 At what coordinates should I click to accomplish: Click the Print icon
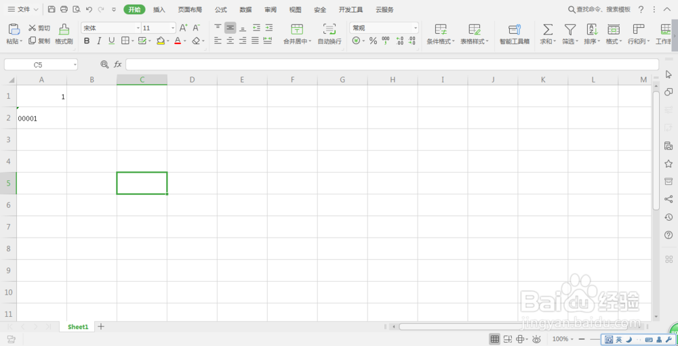point(64,9)
